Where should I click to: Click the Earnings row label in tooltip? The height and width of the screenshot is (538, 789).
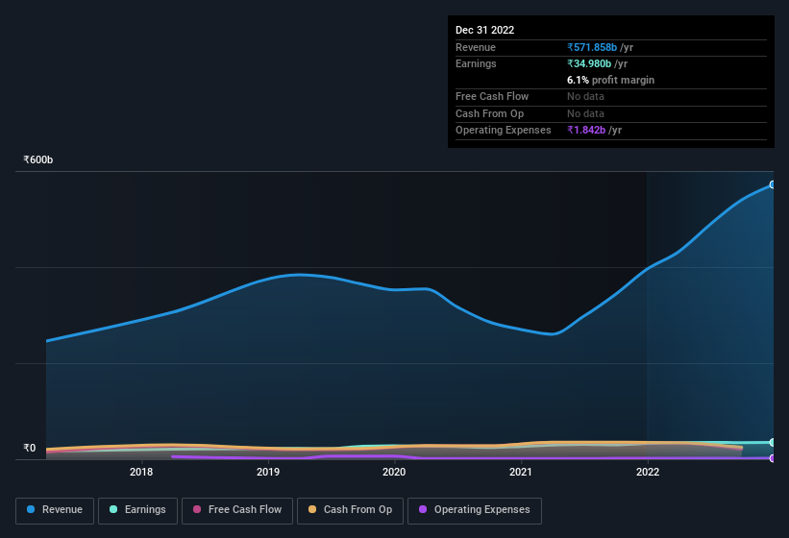[x=476, y=63]
